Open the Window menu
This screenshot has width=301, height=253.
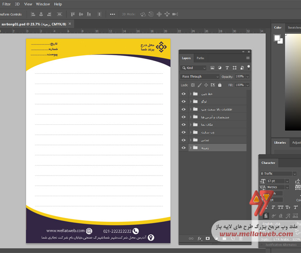click(43, 4)
